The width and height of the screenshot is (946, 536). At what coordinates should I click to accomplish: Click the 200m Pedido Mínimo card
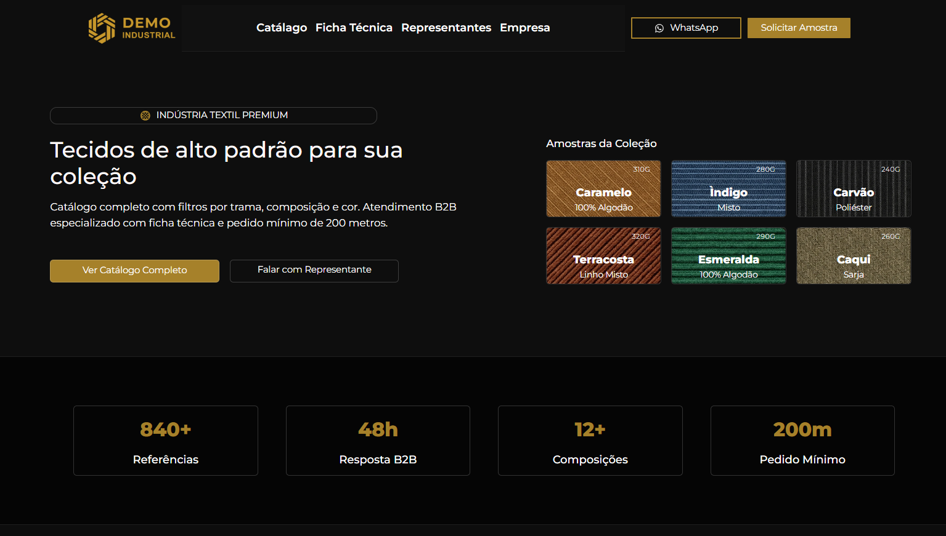coord(802,441)
